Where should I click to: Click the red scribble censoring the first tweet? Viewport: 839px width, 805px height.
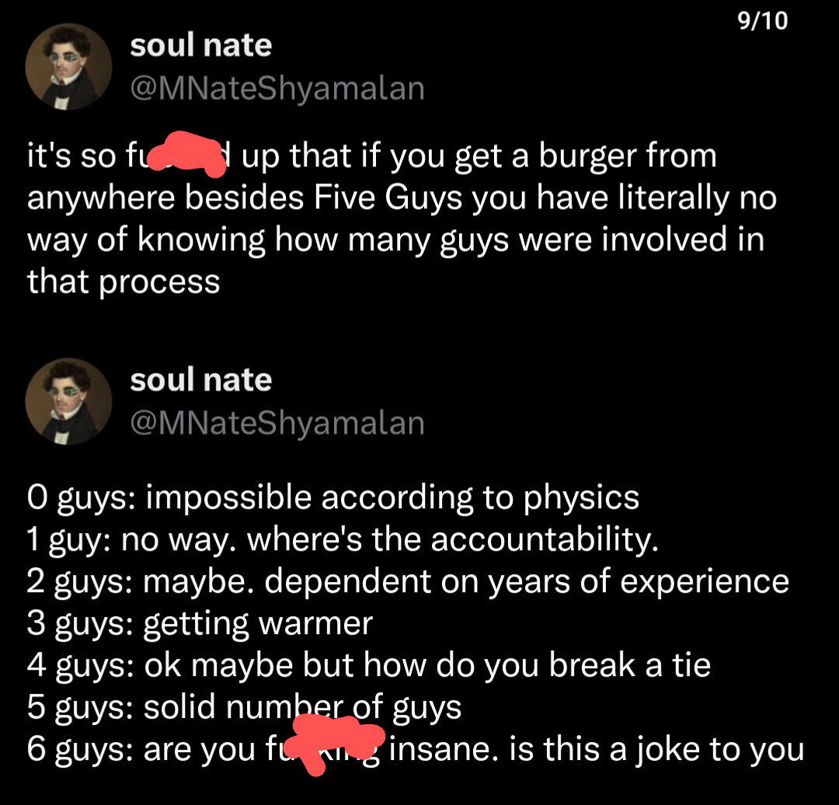[186, 154]
